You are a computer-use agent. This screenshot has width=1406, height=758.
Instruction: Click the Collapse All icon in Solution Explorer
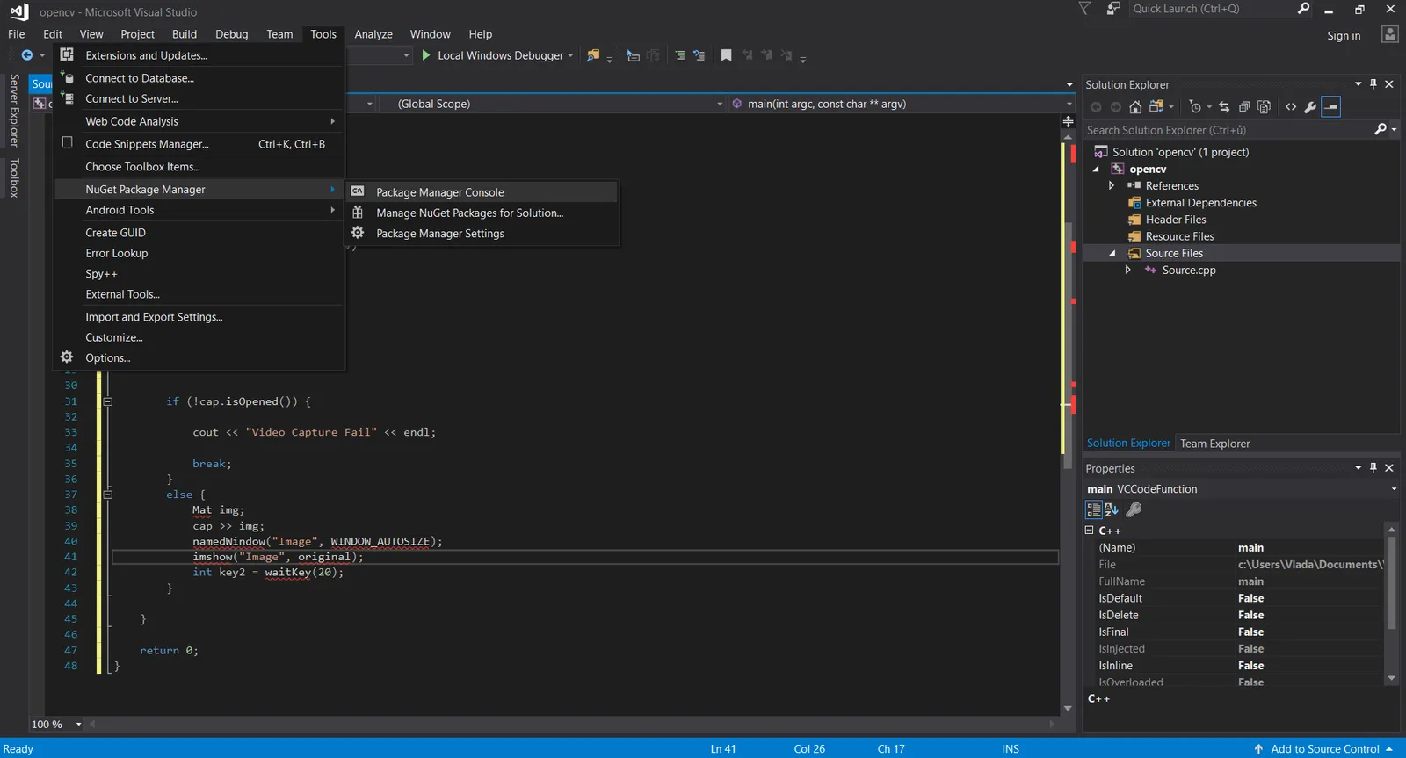pos(1244,107)
